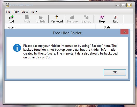Image resolution: width=137 pixels, height=107 pixels.
Task: Open the Password key icon
Action: [57, 17]
